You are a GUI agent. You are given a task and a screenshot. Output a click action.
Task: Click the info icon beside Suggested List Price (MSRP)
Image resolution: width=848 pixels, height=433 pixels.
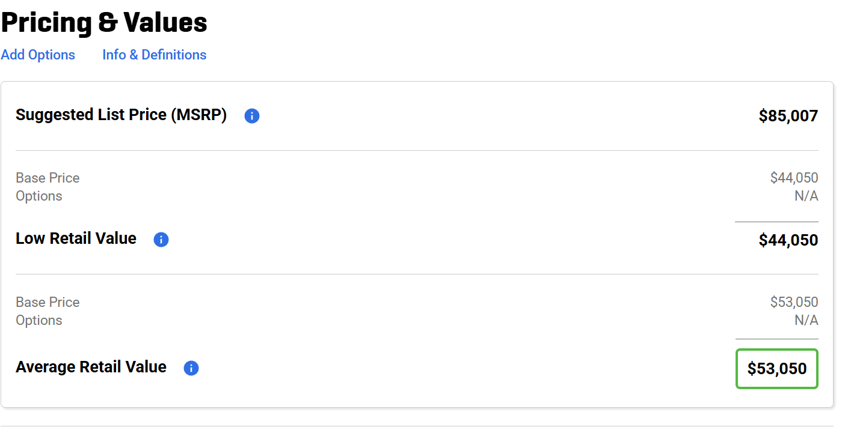point(252,117)
